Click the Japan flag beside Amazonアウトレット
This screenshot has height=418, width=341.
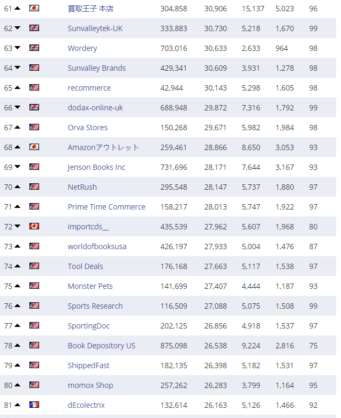coord(34,147)
